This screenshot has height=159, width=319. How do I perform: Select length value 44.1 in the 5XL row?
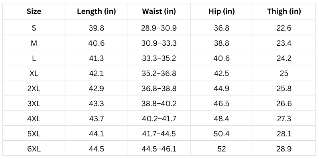tap(96, 134)
